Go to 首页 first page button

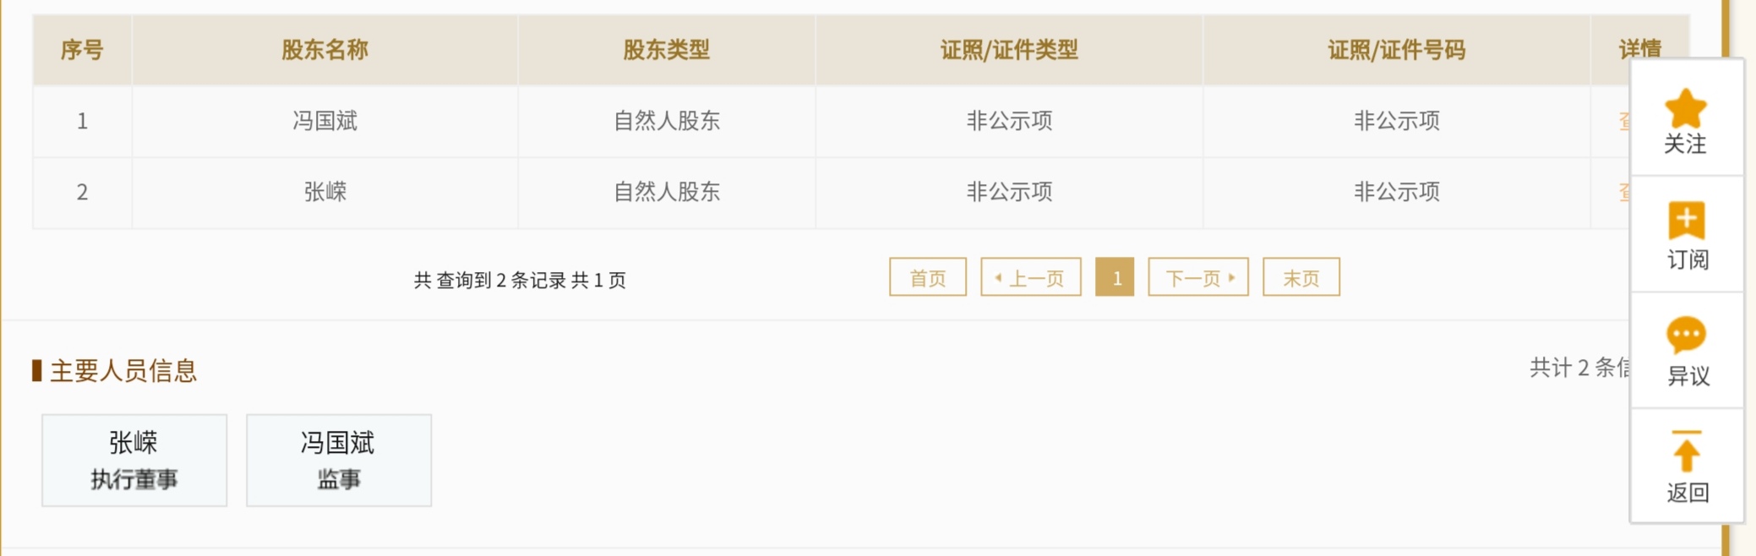927,278
